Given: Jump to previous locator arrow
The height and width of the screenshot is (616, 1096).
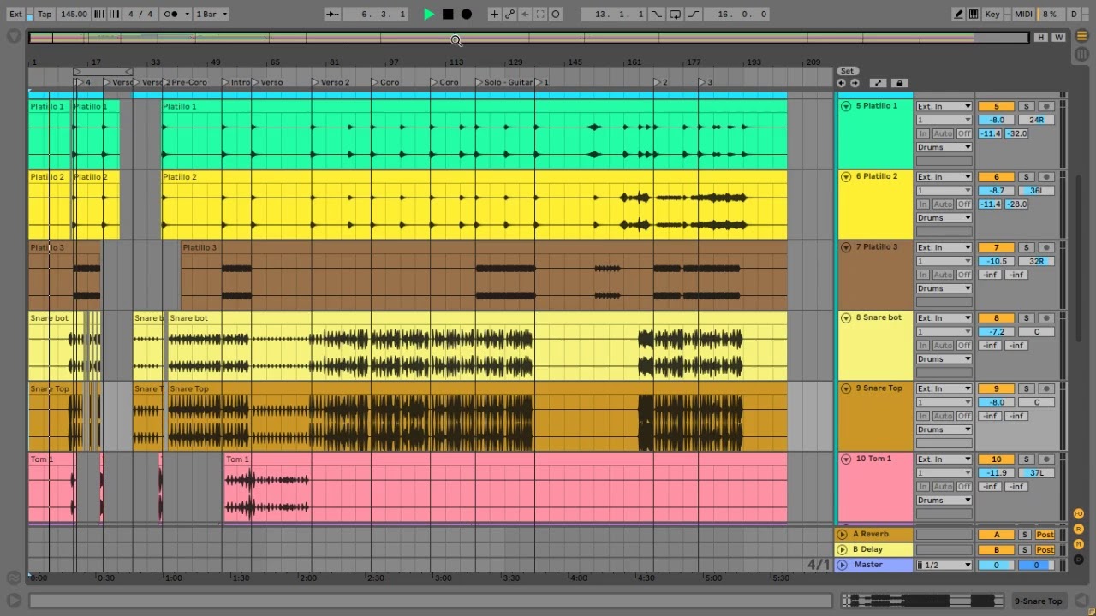Looking at the screenshot, I should point(842,83).
